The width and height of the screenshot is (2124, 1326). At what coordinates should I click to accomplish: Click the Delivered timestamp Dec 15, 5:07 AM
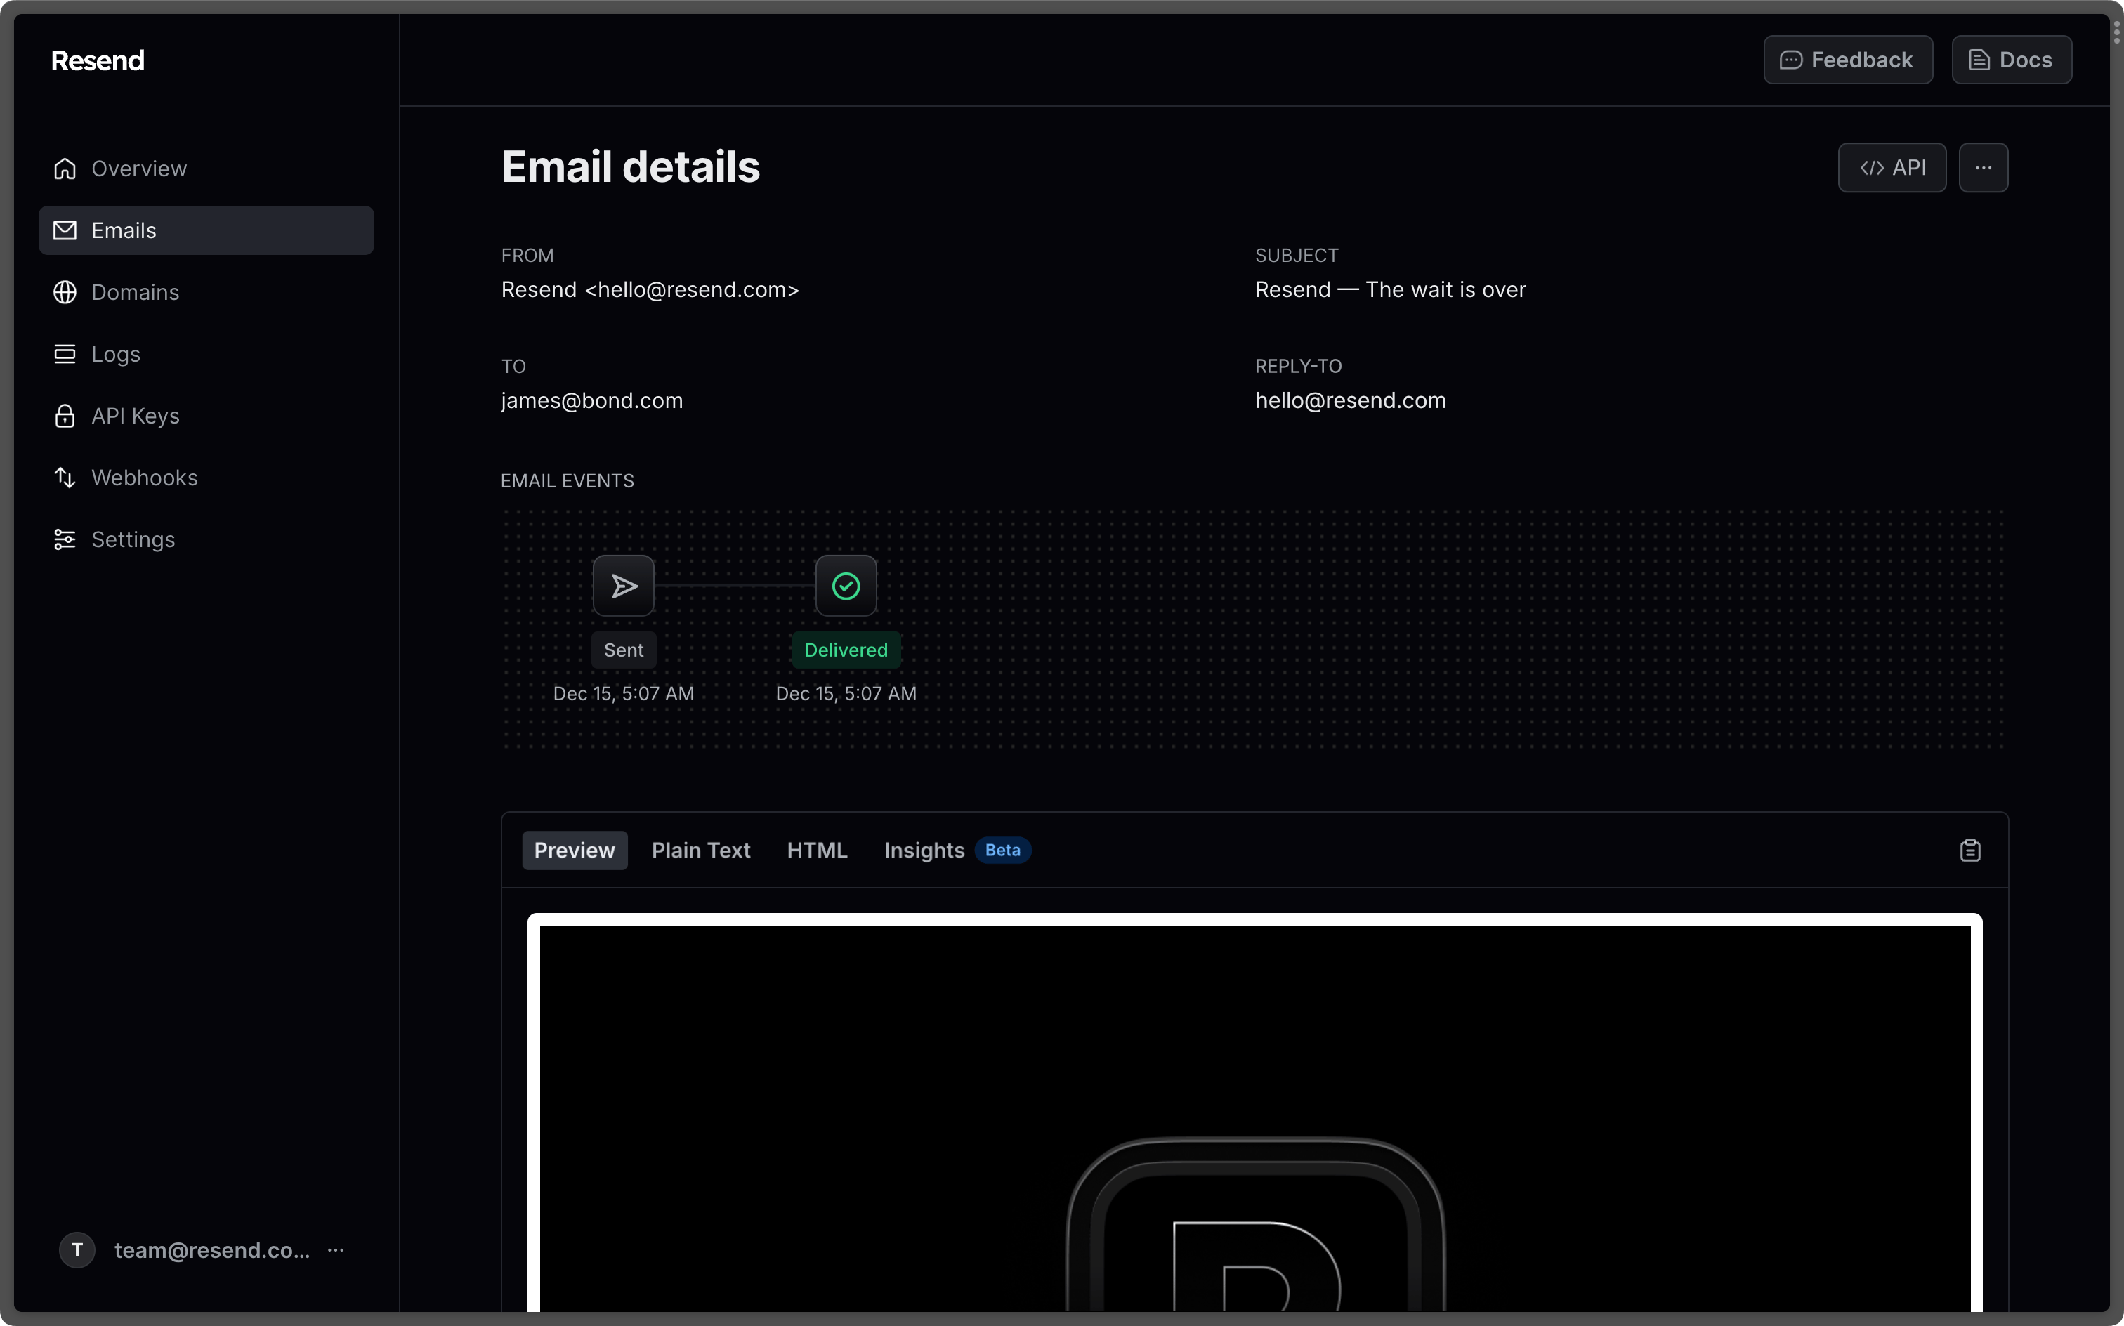coord(846,694)
